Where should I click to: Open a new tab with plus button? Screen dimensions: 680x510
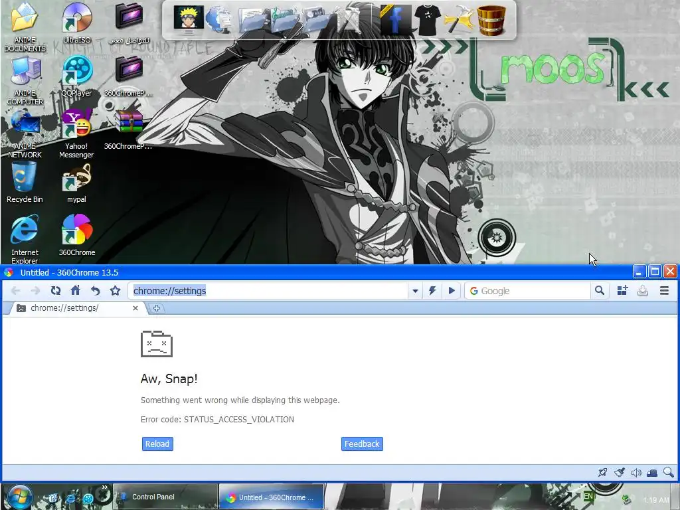click(157, 308)
